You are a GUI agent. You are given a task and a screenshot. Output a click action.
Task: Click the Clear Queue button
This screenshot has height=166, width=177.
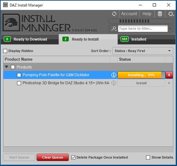point(52,157)
